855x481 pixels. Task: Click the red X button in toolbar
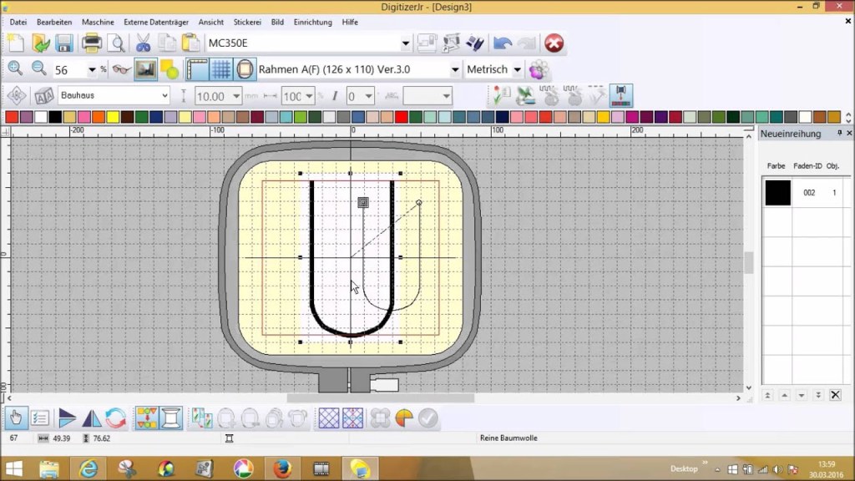pos(554,43)
